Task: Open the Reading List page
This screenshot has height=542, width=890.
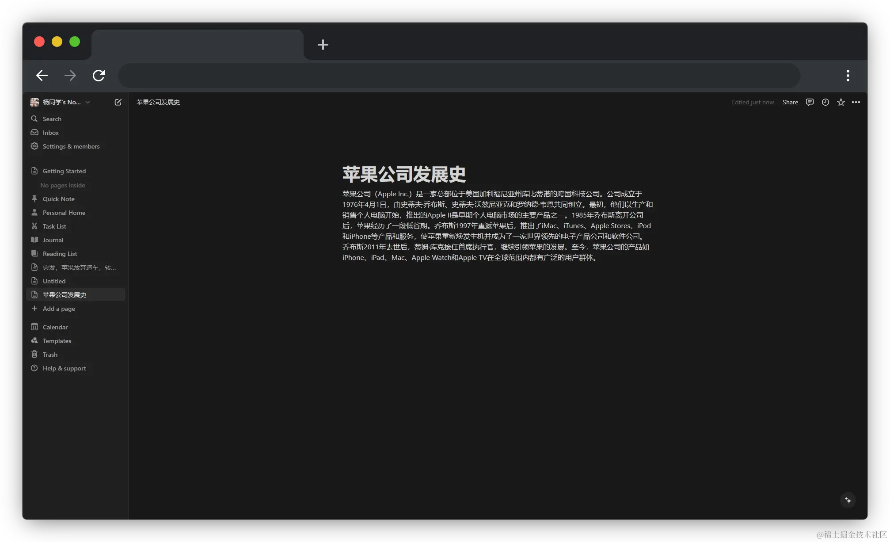Action: 76,254
